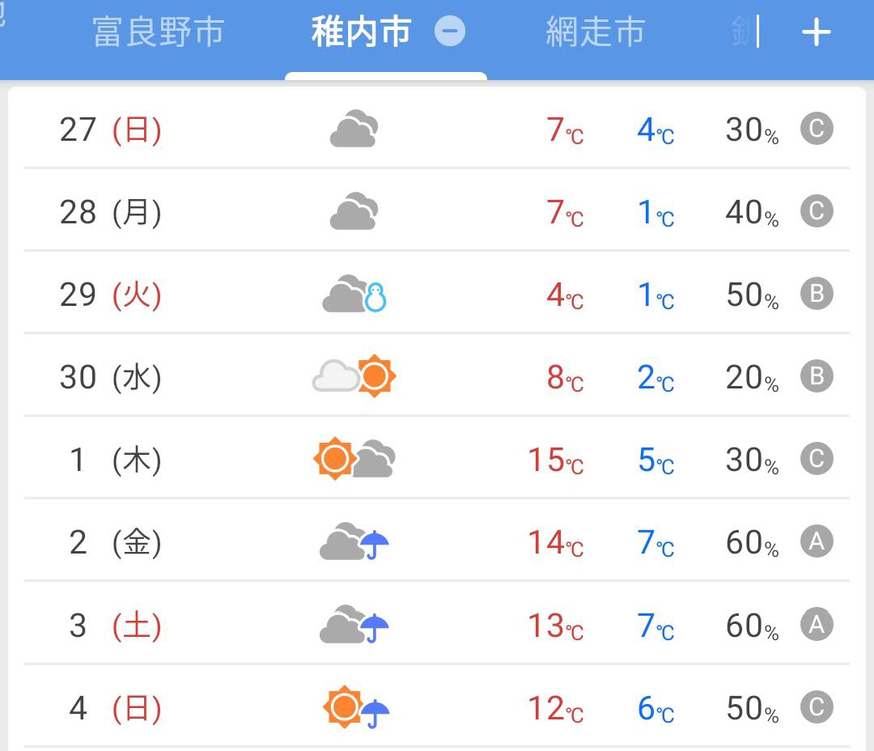Remove 稚内市 using the minus icon

coord(450,32)
